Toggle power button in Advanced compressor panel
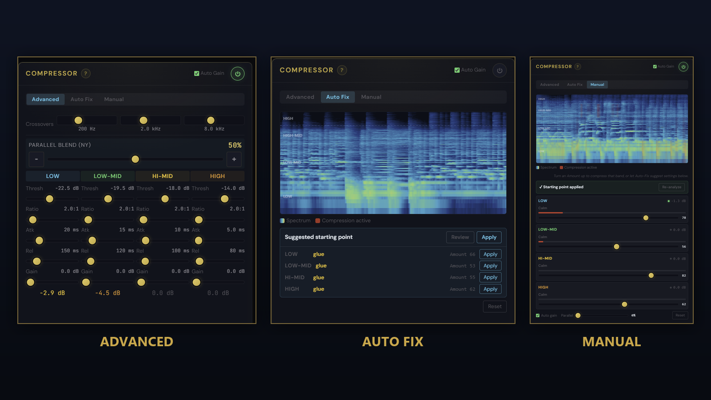This screenshot has height=400, width=711. click(238, 74)
